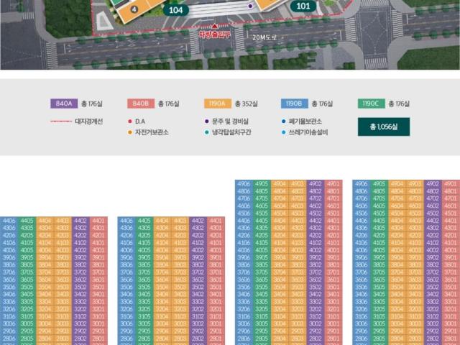Click the red 차량출입구 entrance arrow marker
The width and height of the screenshot is (460, 345).
click(x=214, y=26)
